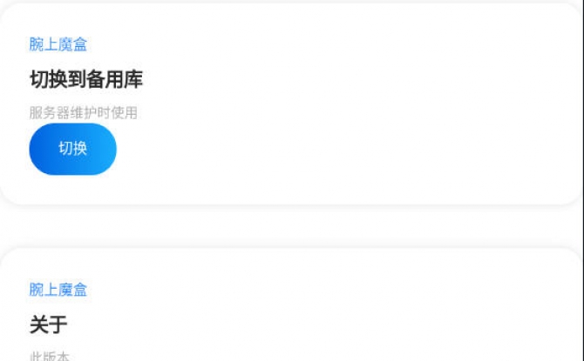
Task: Click the word 使用 in gray subtitle
Action: (x=124, y=113)
